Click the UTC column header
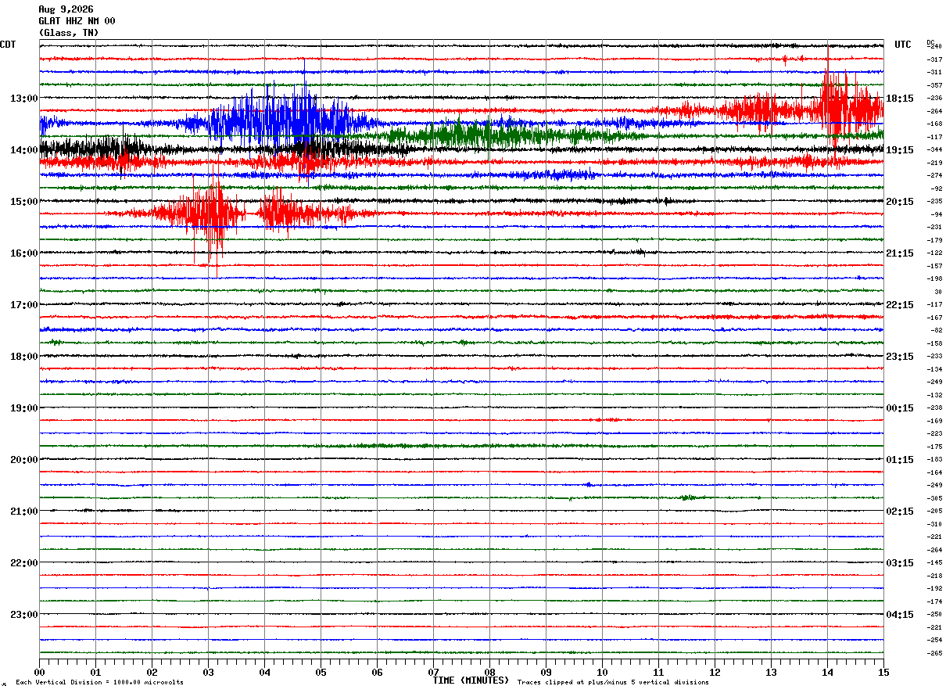Viewport: 946px width, 693px height. click(903, 45)
